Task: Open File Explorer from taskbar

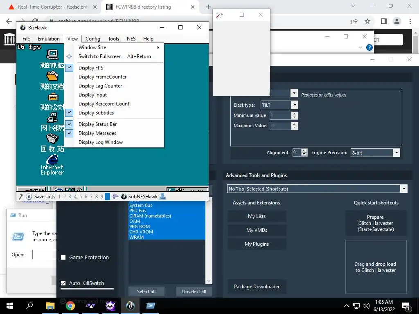Action: 50,306
